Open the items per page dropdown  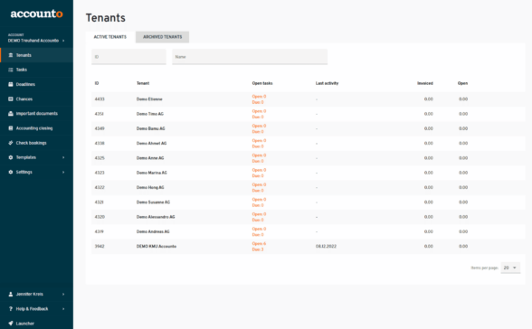[x=510, y=268]
